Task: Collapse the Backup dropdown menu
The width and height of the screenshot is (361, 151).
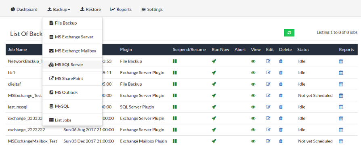Action: point(59,9)
